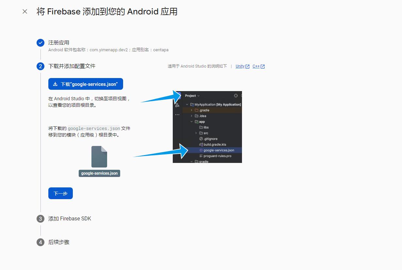Click the 下一步 next-step button
This screenshot has height=270, width=402.
(x=60, y=193)
